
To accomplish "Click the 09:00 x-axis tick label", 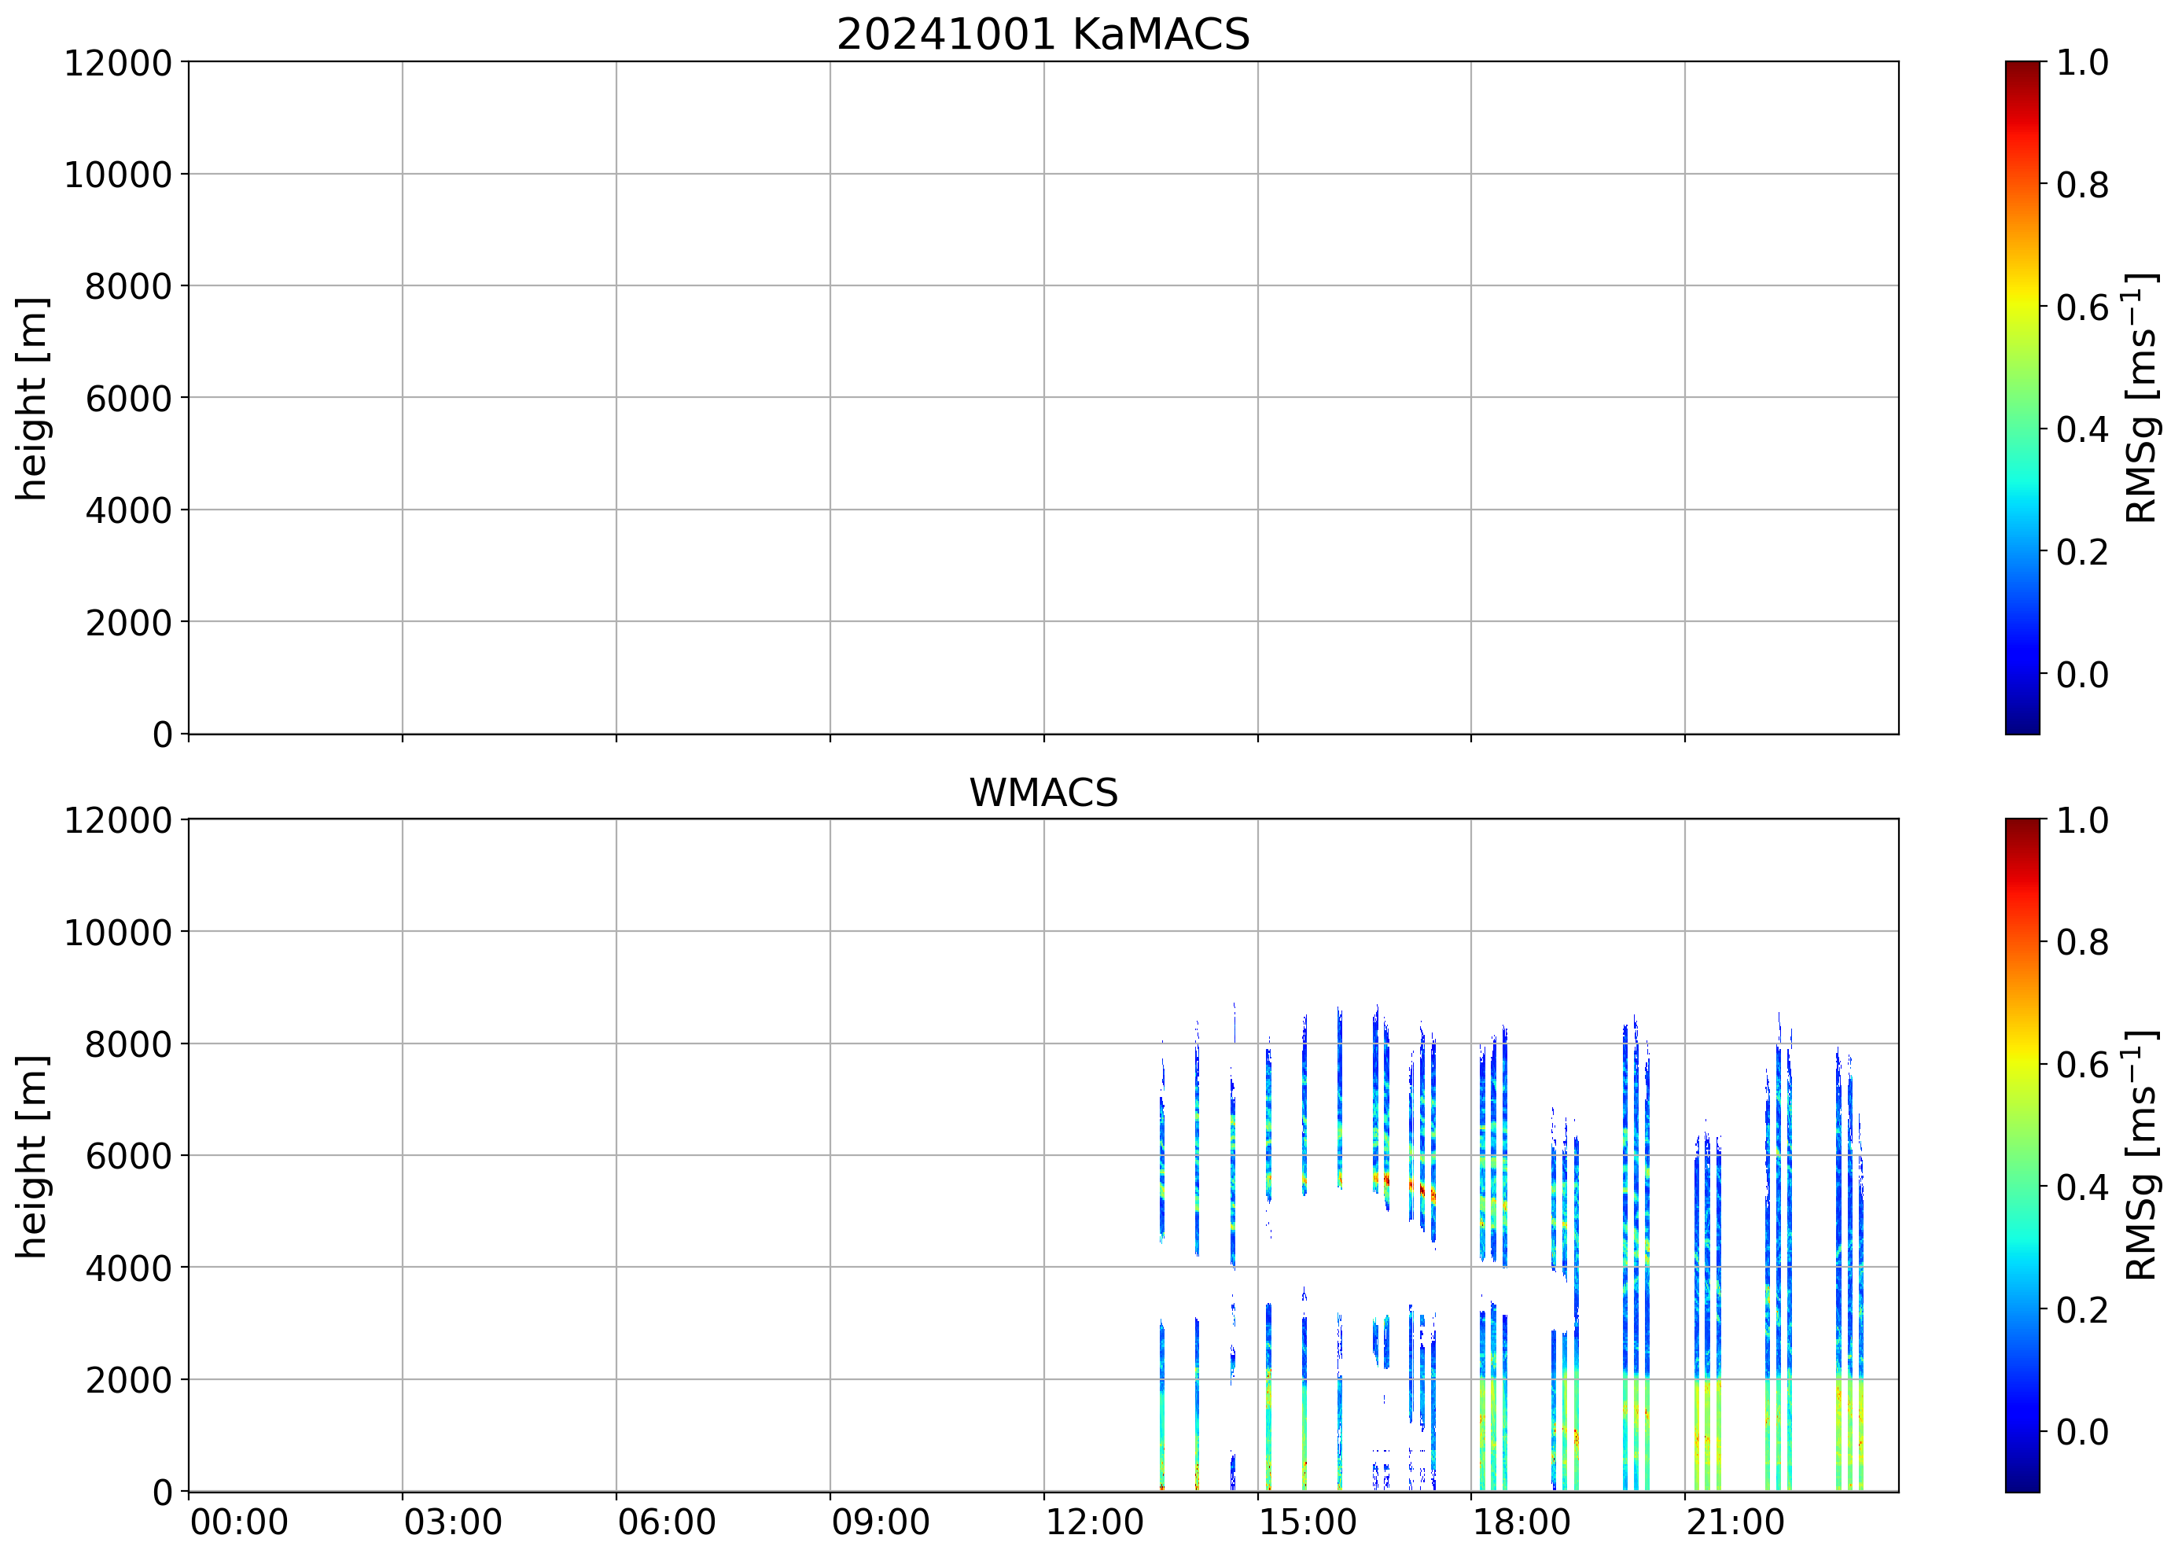I will click(x=880, y=1522).
